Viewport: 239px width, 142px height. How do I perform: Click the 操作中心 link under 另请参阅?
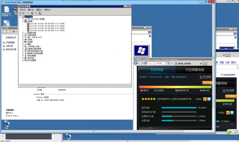10,113
